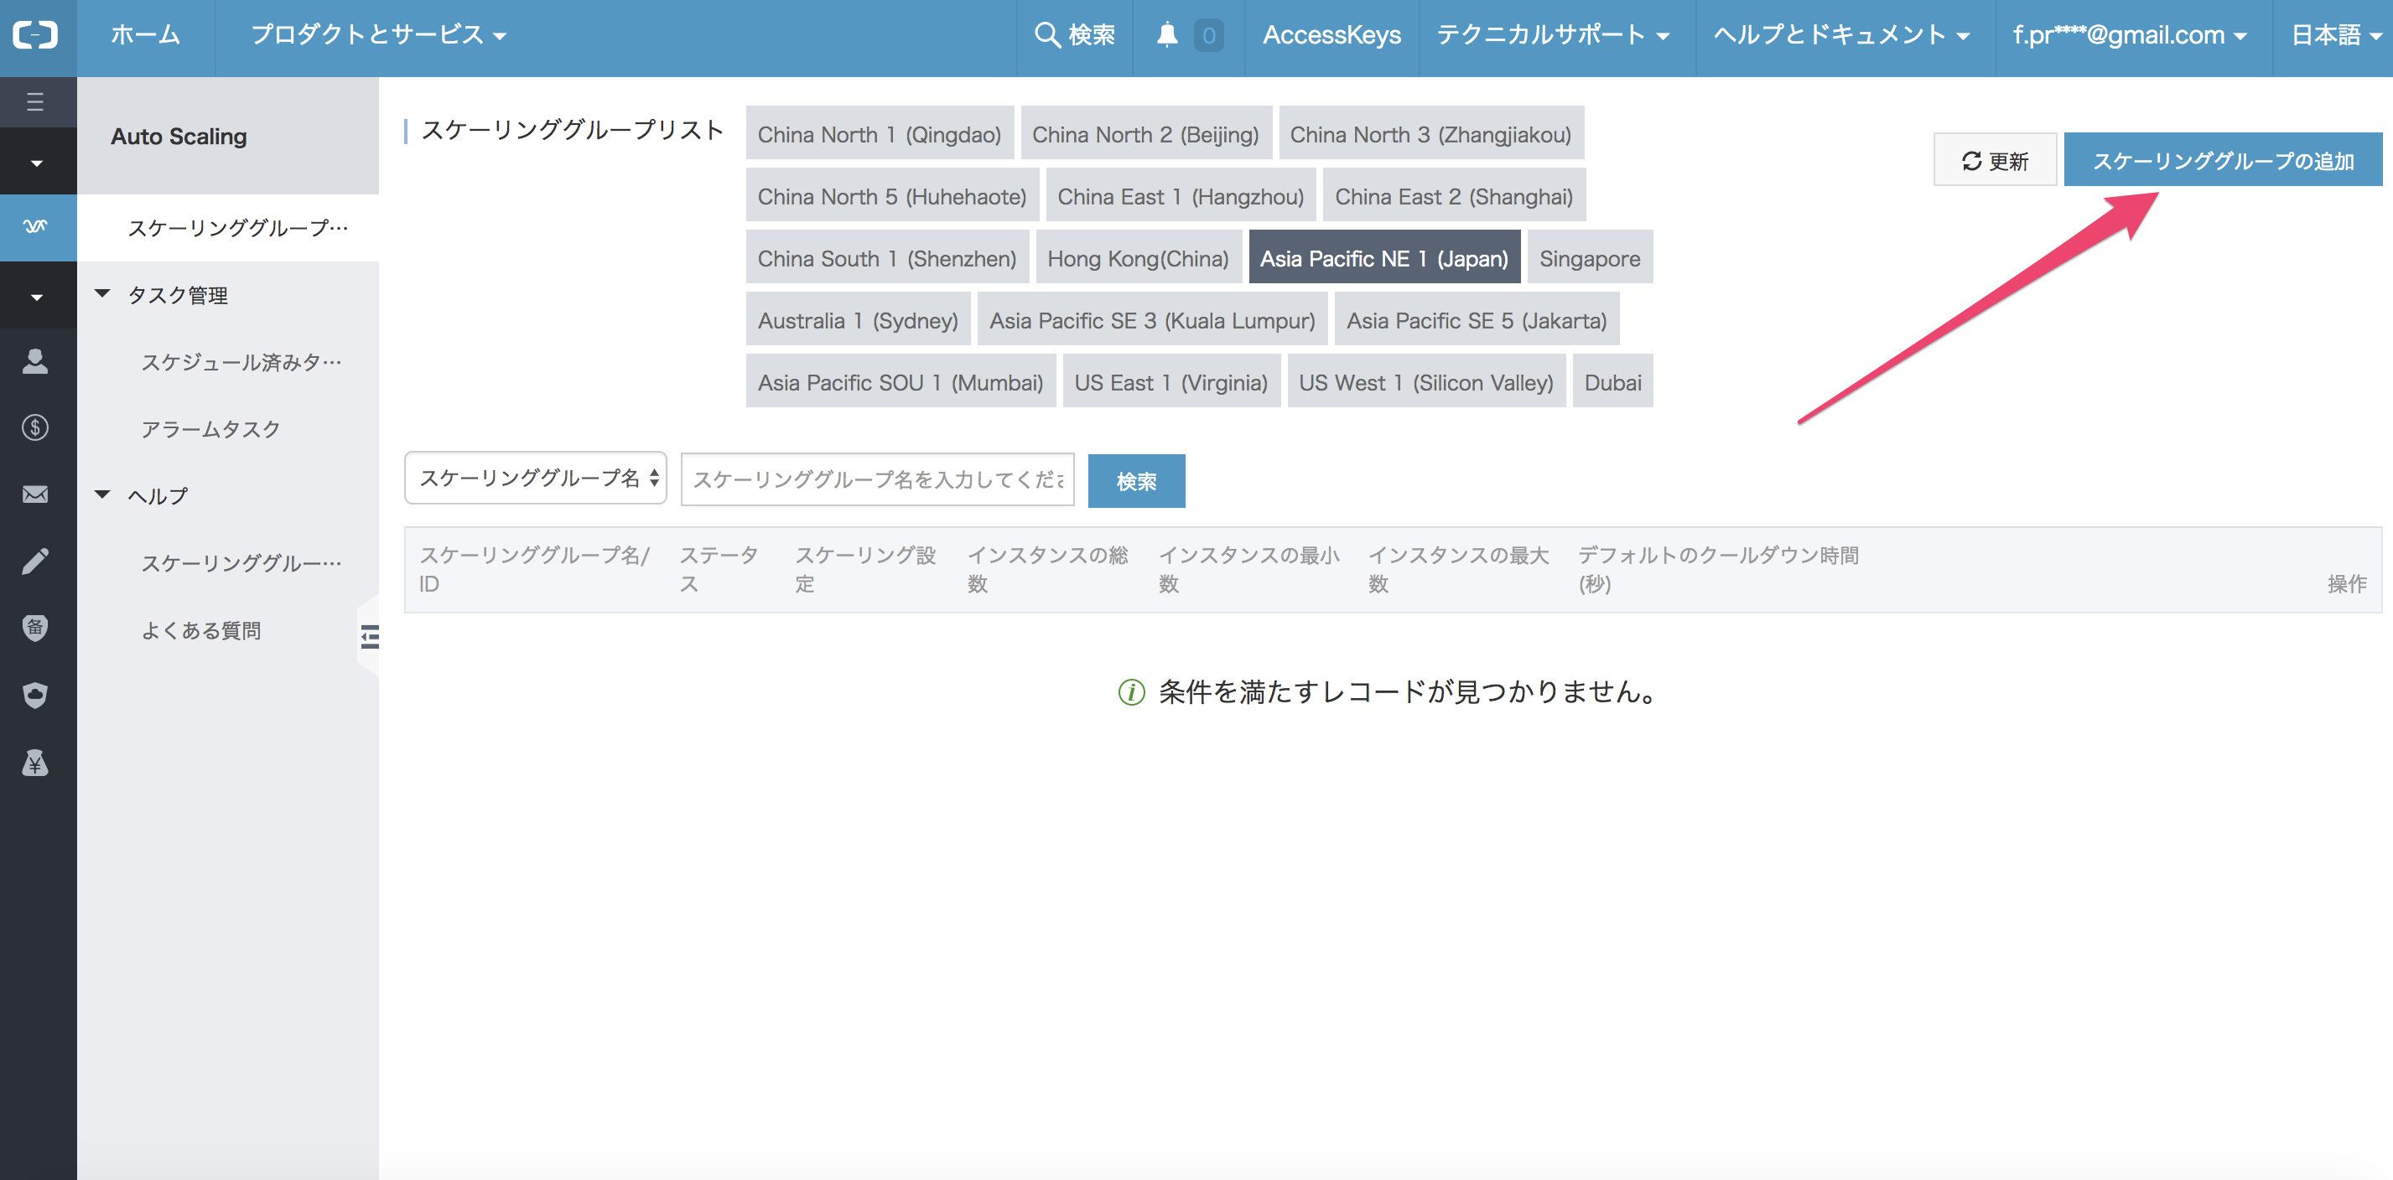2393x1180 pixels.
Task: Click the yen money bag icon in left rail
Action: click(35, 762)
